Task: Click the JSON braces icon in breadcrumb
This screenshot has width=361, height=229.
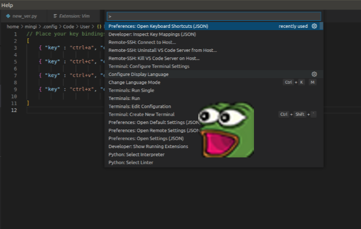Action: tap(99, 27)
